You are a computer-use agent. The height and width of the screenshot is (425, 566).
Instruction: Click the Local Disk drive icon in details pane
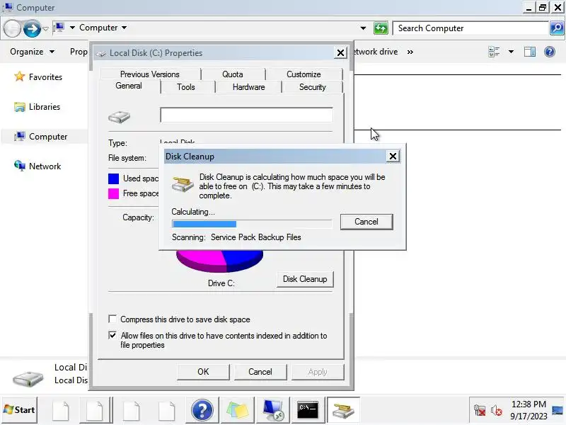point(28,378)
